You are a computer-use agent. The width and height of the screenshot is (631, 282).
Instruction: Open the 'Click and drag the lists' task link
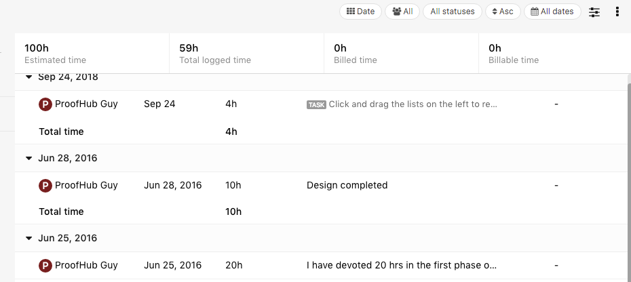coord(413,104)
